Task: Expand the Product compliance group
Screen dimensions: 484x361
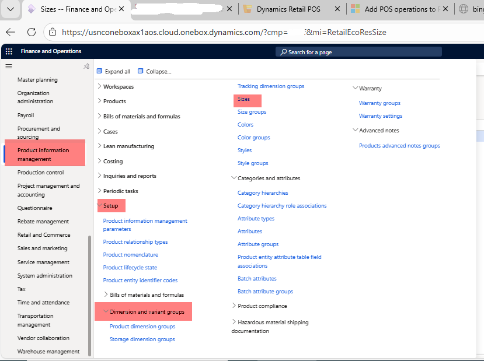Action: click(234, 306)
